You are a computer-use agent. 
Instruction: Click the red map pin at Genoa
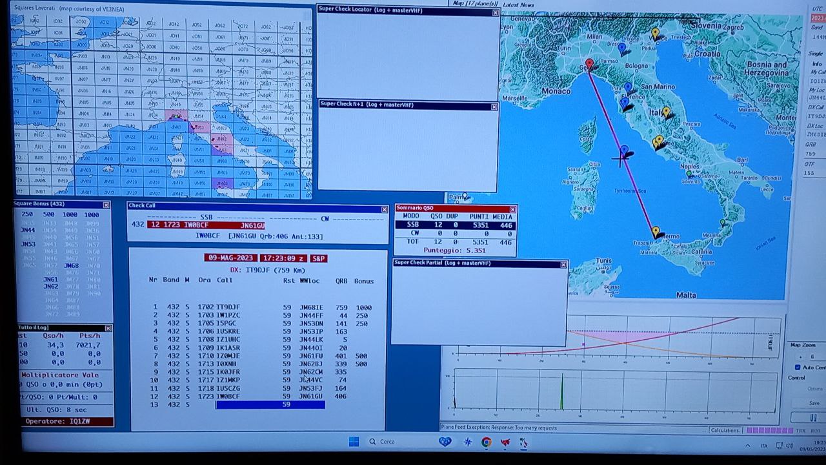pyautogui.click(x=589, y=65)
